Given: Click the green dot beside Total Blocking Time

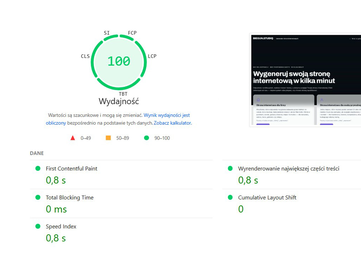Looking at the screenshot, I should tap(38, 197).
